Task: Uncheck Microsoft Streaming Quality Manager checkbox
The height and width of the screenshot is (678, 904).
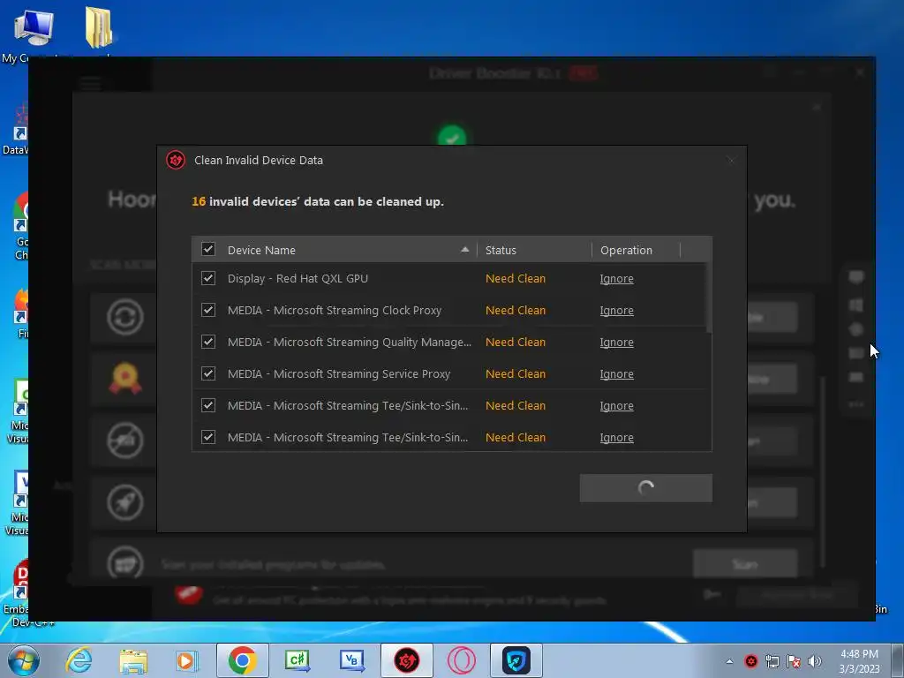Action: [x=208, y=342]
